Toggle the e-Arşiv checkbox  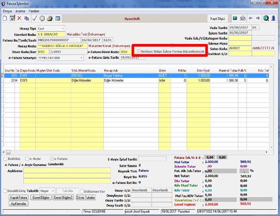27,159
